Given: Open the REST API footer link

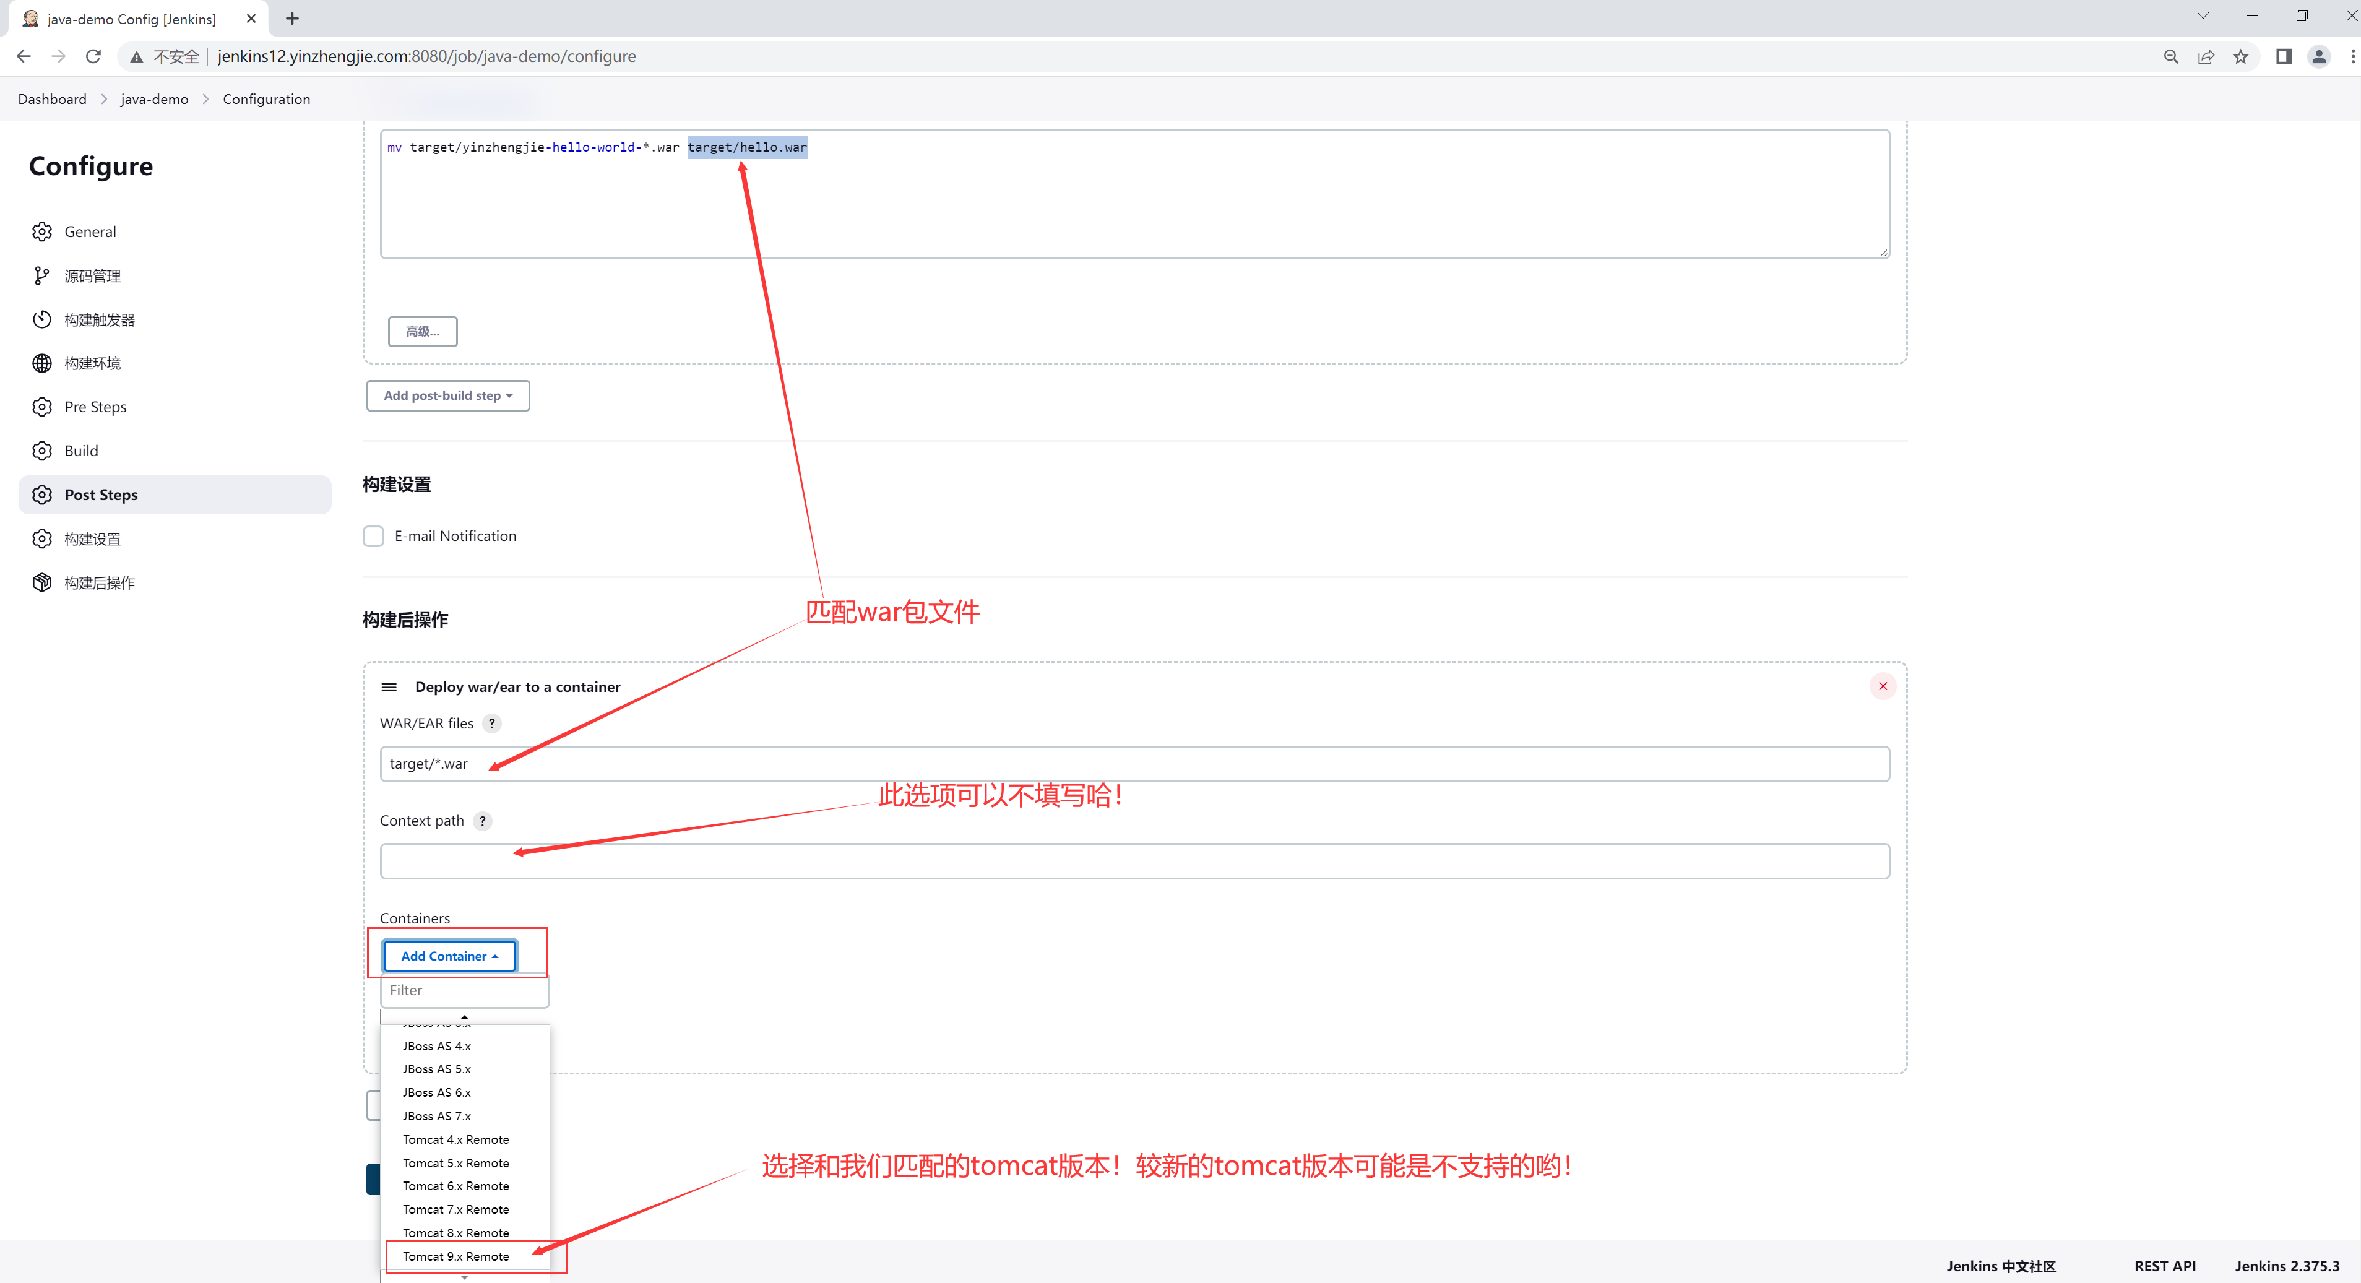Looking at the screenshot, I should [x=2164, y=1266].
